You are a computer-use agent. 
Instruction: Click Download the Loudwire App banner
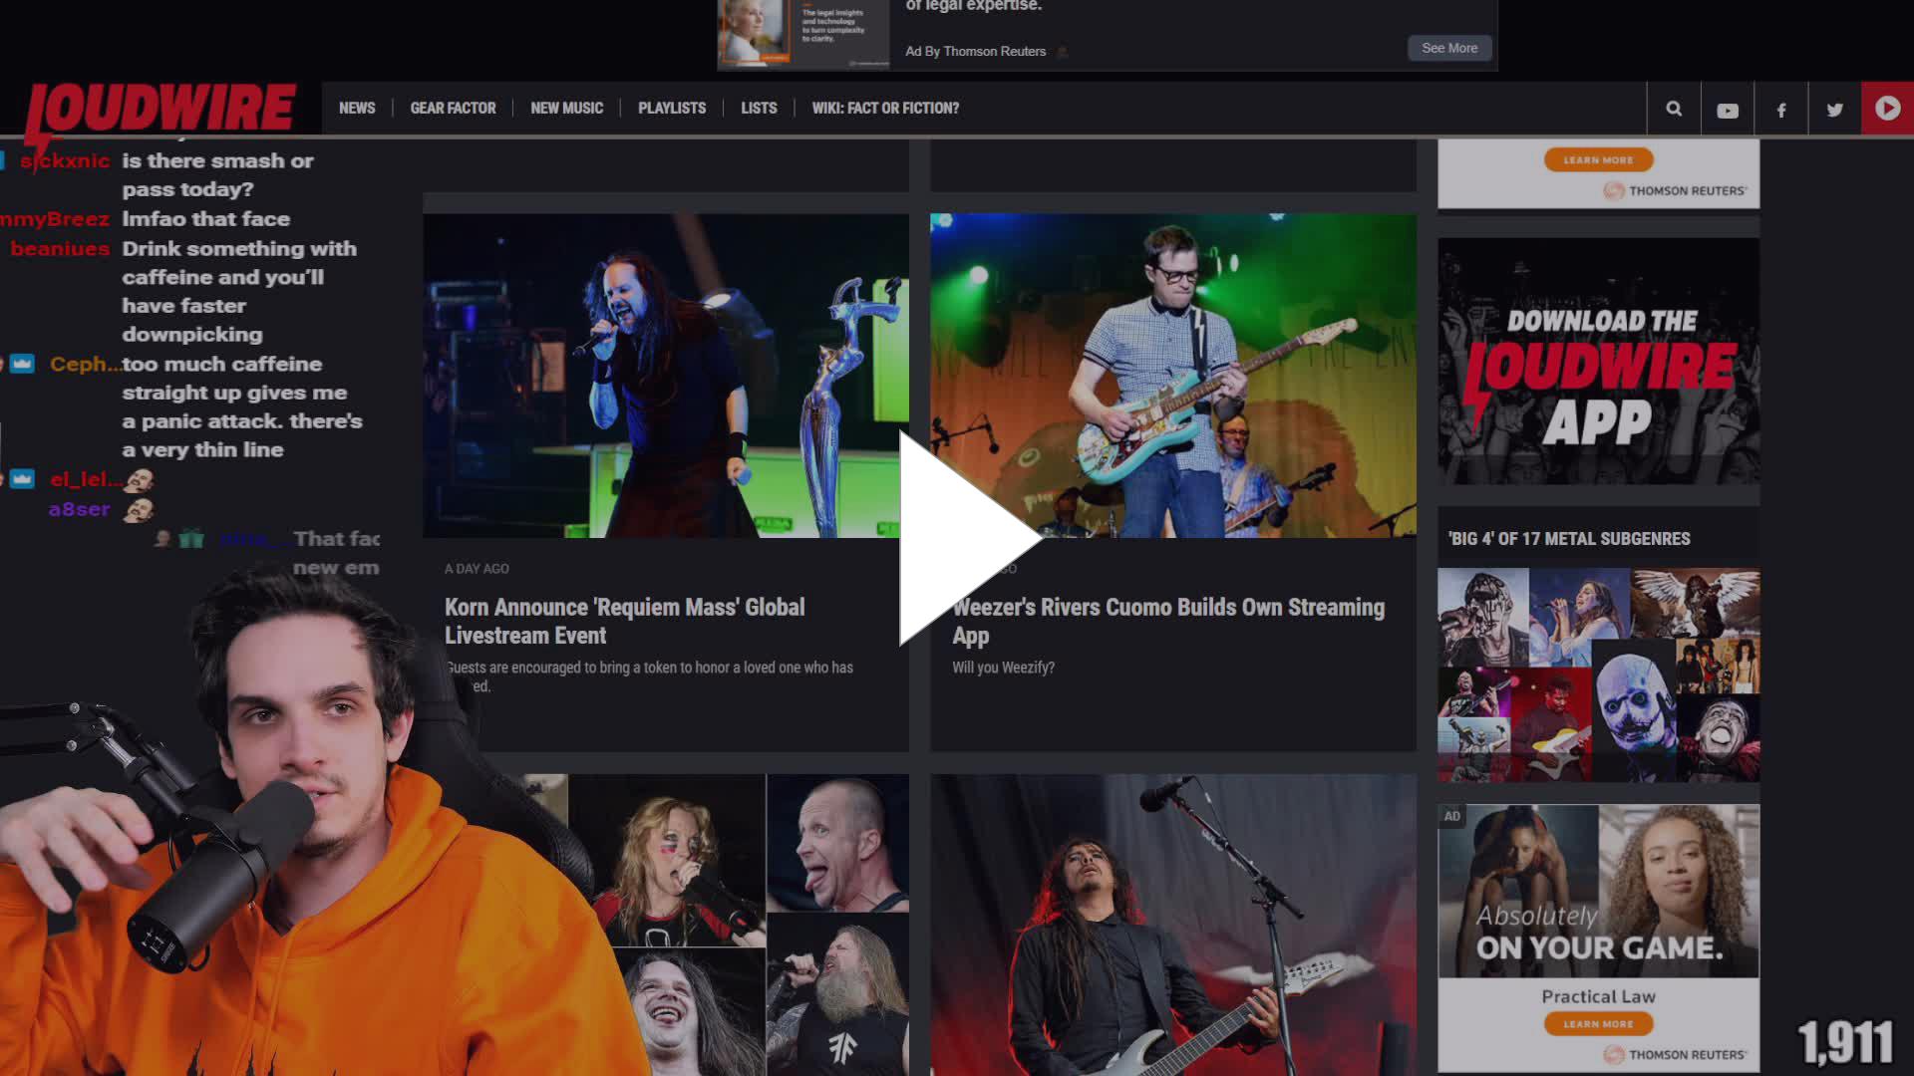(x=1598, y=361)
